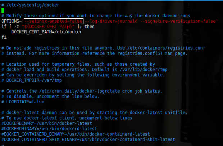
Task: Click /etc/cron.daily/docker-logrotate path in comment
Action: point(79,91)
